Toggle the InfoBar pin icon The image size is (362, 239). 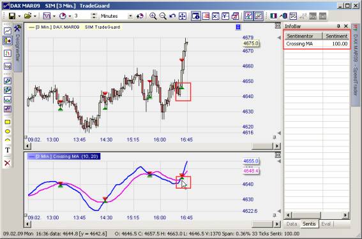[338, 26]
